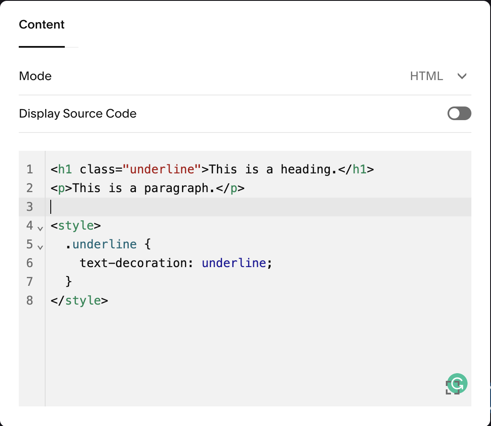Click the Mode label
This screenshot has width=491, height=426.
tap(35, 76)
